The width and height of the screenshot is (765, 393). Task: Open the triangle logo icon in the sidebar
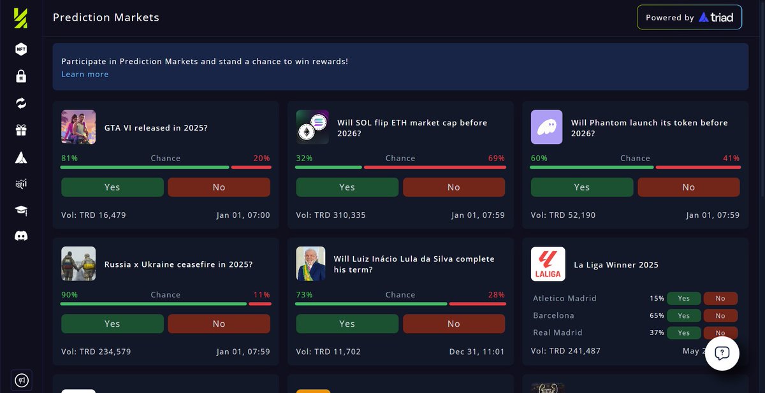(21, 157)
